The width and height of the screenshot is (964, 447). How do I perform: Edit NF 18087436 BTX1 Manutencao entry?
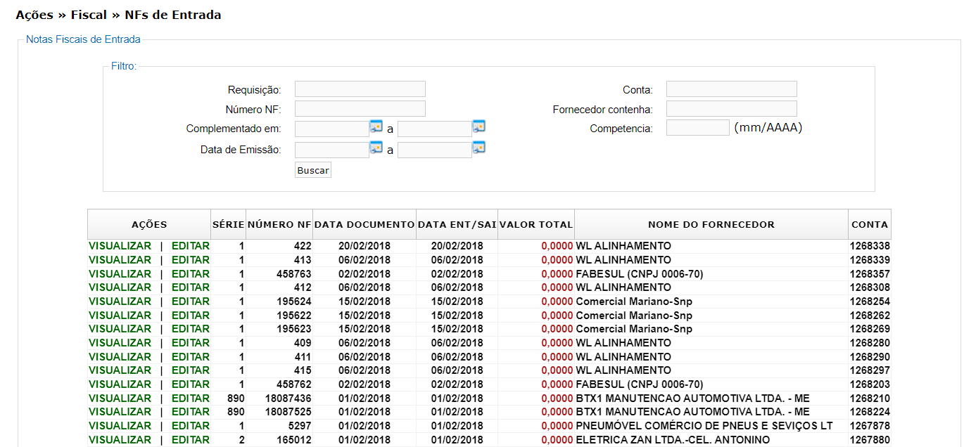point(190,399)
